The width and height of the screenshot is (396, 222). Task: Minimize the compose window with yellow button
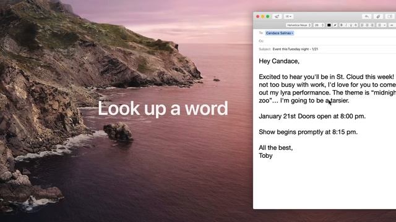(262, 17)
